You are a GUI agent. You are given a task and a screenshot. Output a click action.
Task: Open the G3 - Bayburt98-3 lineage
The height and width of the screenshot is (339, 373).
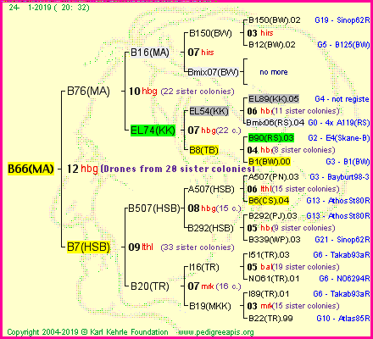coord(340,177)
